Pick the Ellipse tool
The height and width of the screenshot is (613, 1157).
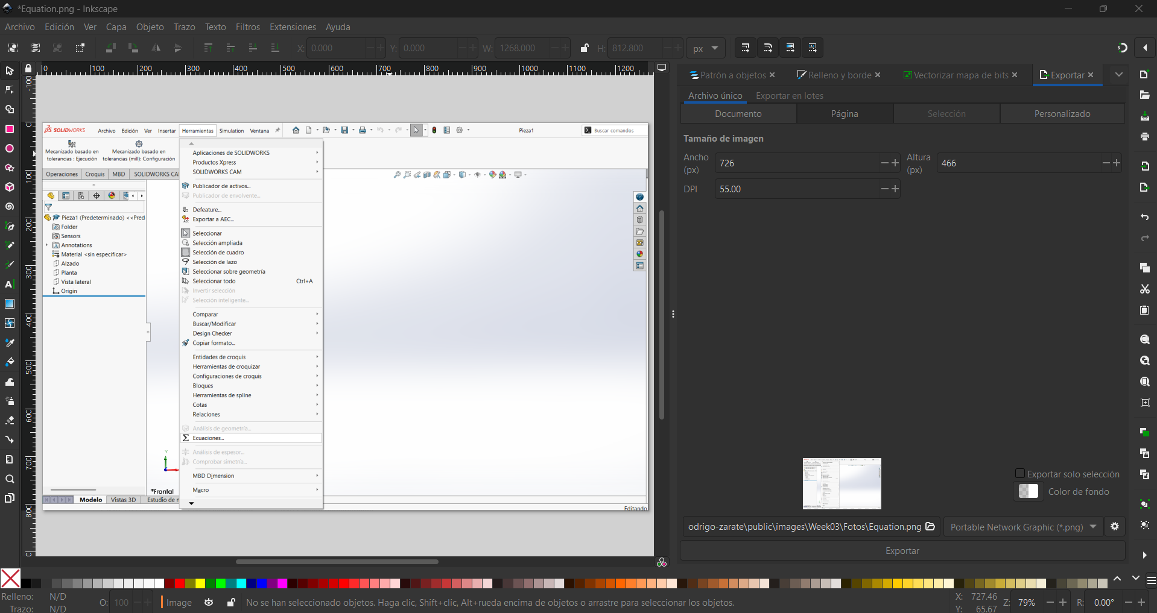(x=10, y=148)
